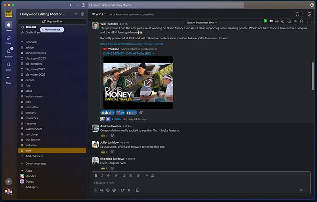Save message for later with bookmark icon

click(x=302, y=21)
